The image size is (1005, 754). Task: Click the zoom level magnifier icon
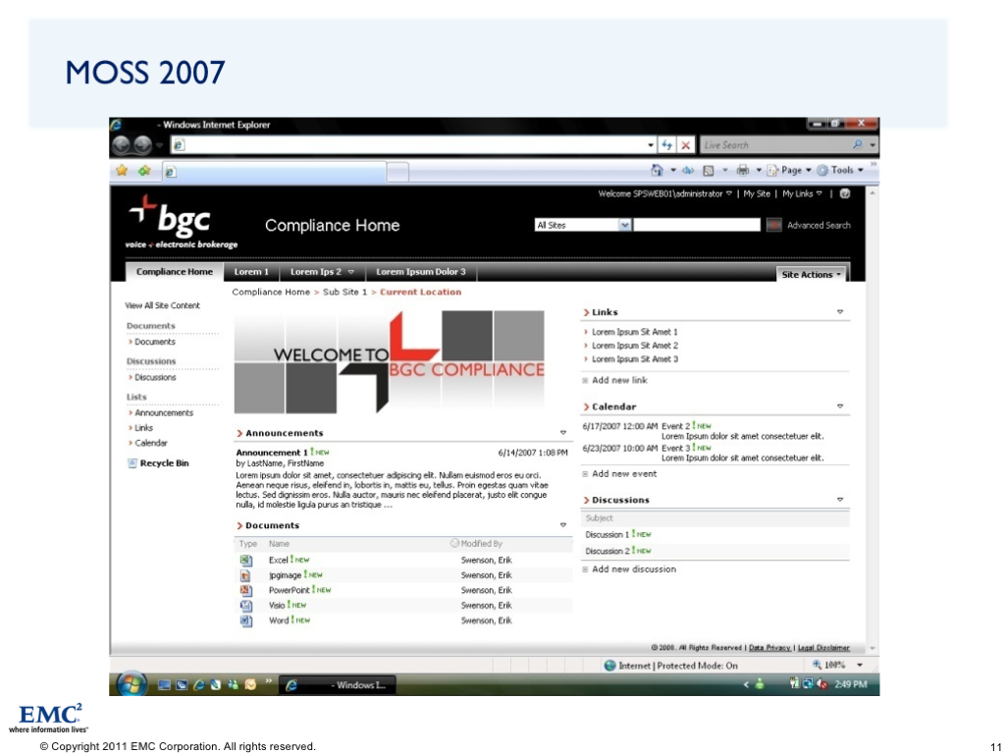[x=817, y=665]
